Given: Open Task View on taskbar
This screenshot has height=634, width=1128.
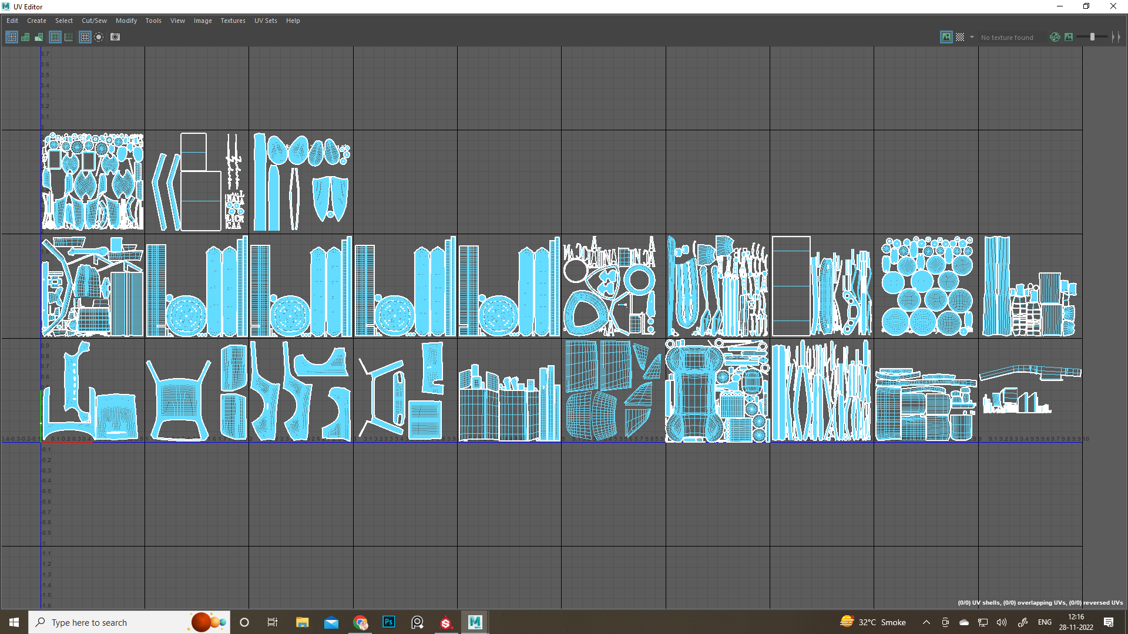Looking at the screenshot, I should (x=273, y=622).
